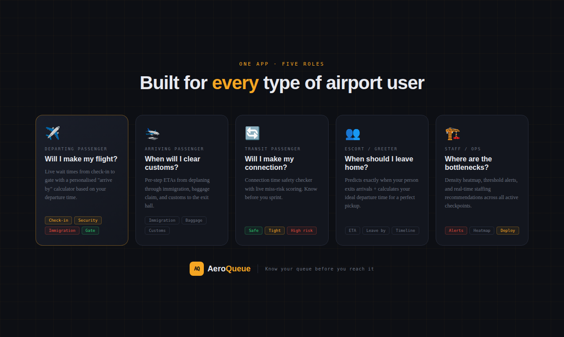This screenshot has width=564, height=337.
Task: Open the 'Will I make my flight?' heading
Action: (x=81, y=159)
